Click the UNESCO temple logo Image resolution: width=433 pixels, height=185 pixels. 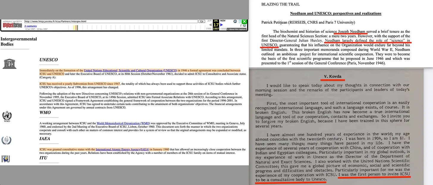click(x=9, y=63)
